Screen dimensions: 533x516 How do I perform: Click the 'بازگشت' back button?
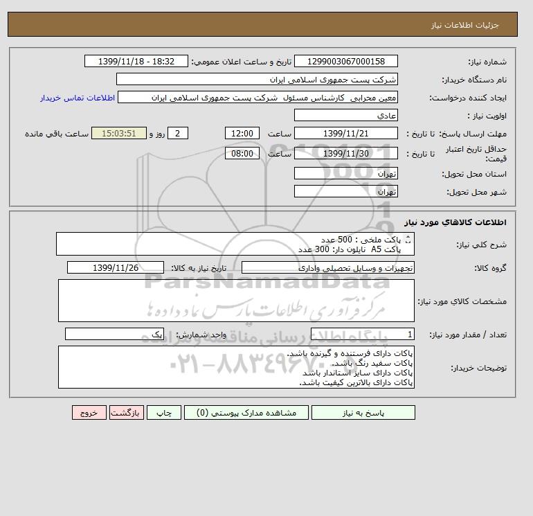tap(127, 412)
